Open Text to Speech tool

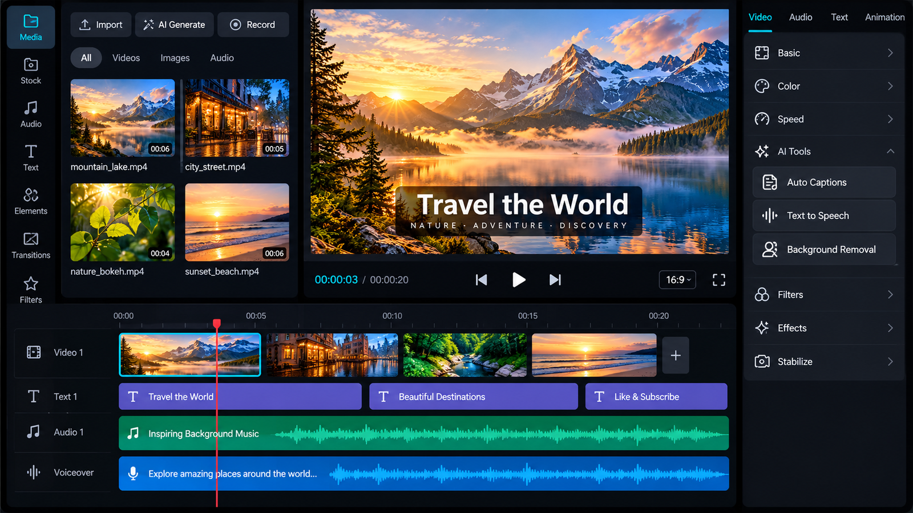[824, 215]
